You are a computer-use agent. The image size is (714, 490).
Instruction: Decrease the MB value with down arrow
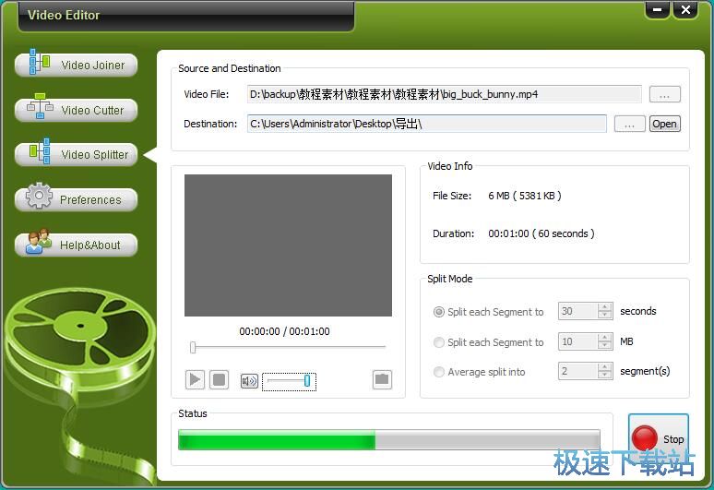605,345
